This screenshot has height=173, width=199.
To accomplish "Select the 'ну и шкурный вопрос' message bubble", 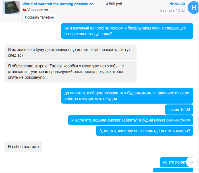I will [x=127, y=31].
